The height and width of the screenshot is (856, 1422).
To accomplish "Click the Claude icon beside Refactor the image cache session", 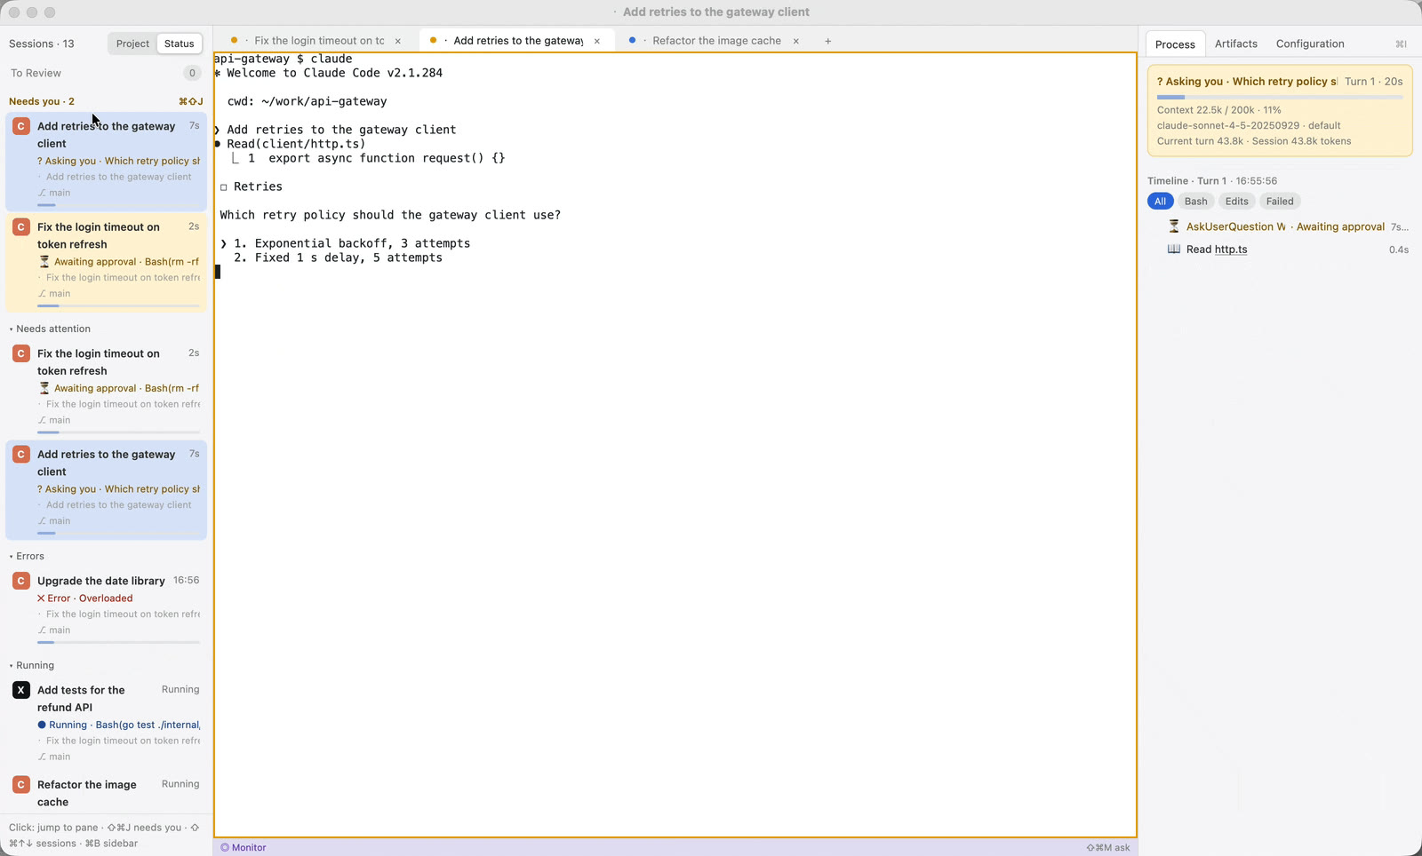I will 21,785.
